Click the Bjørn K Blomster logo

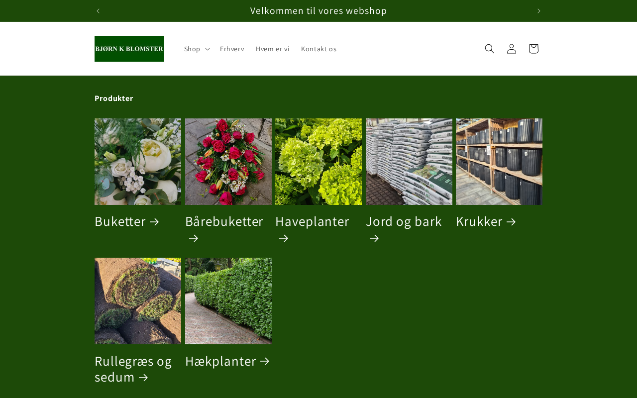(129, 49)
